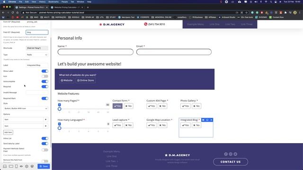Open the Chrome profile avatar
Viewport: 303px width, 170px height.
click(x=295, y=13)
